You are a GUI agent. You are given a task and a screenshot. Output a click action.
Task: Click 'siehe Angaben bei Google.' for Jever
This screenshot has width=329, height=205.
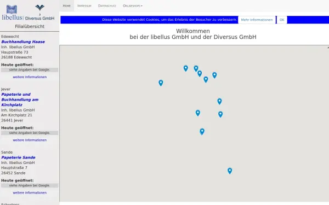click(x=30, y=133)
